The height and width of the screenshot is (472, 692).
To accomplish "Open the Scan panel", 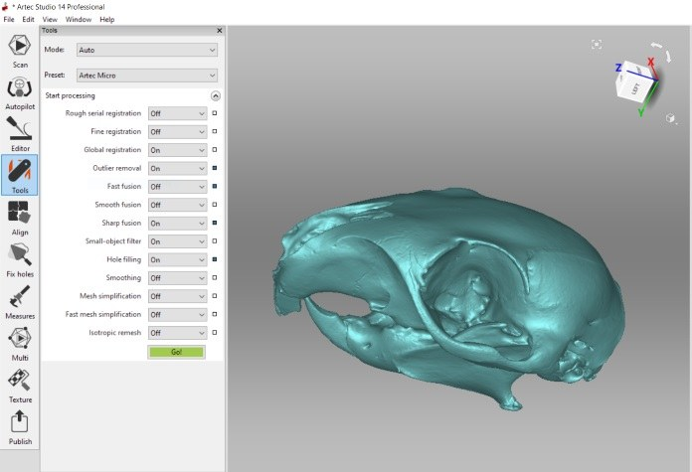I will 20,50.
